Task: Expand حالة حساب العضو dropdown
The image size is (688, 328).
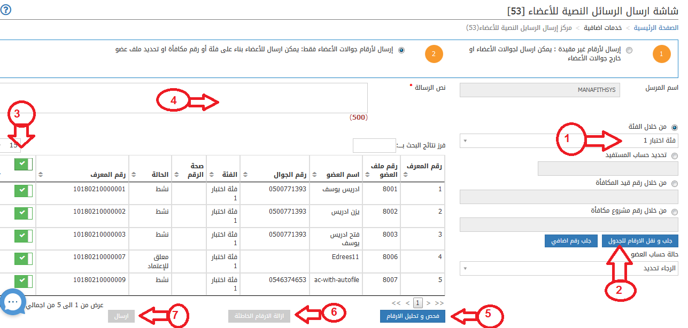Action: [x=569, y=268]
